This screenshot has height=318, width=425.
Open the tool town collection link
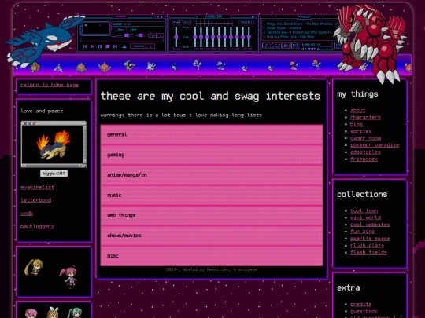coord(364,210)
